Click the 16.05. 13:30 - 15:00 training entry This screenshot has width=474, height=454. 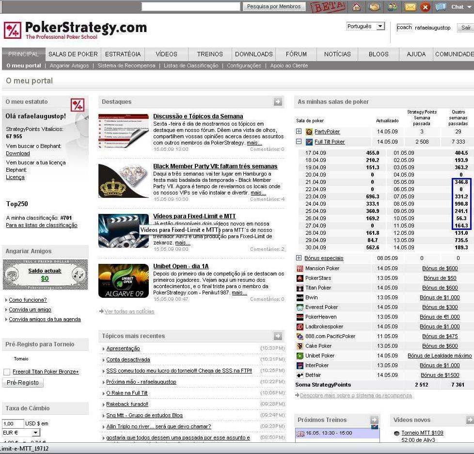click(x=337, y=433)
